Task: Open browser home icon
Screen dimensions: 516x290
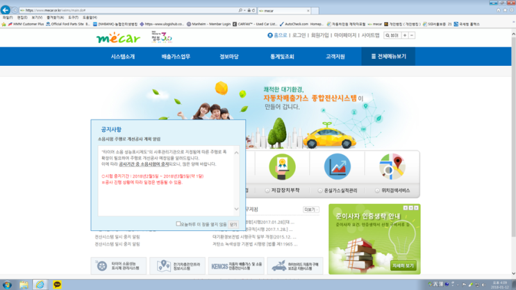Action: [499, 10]
